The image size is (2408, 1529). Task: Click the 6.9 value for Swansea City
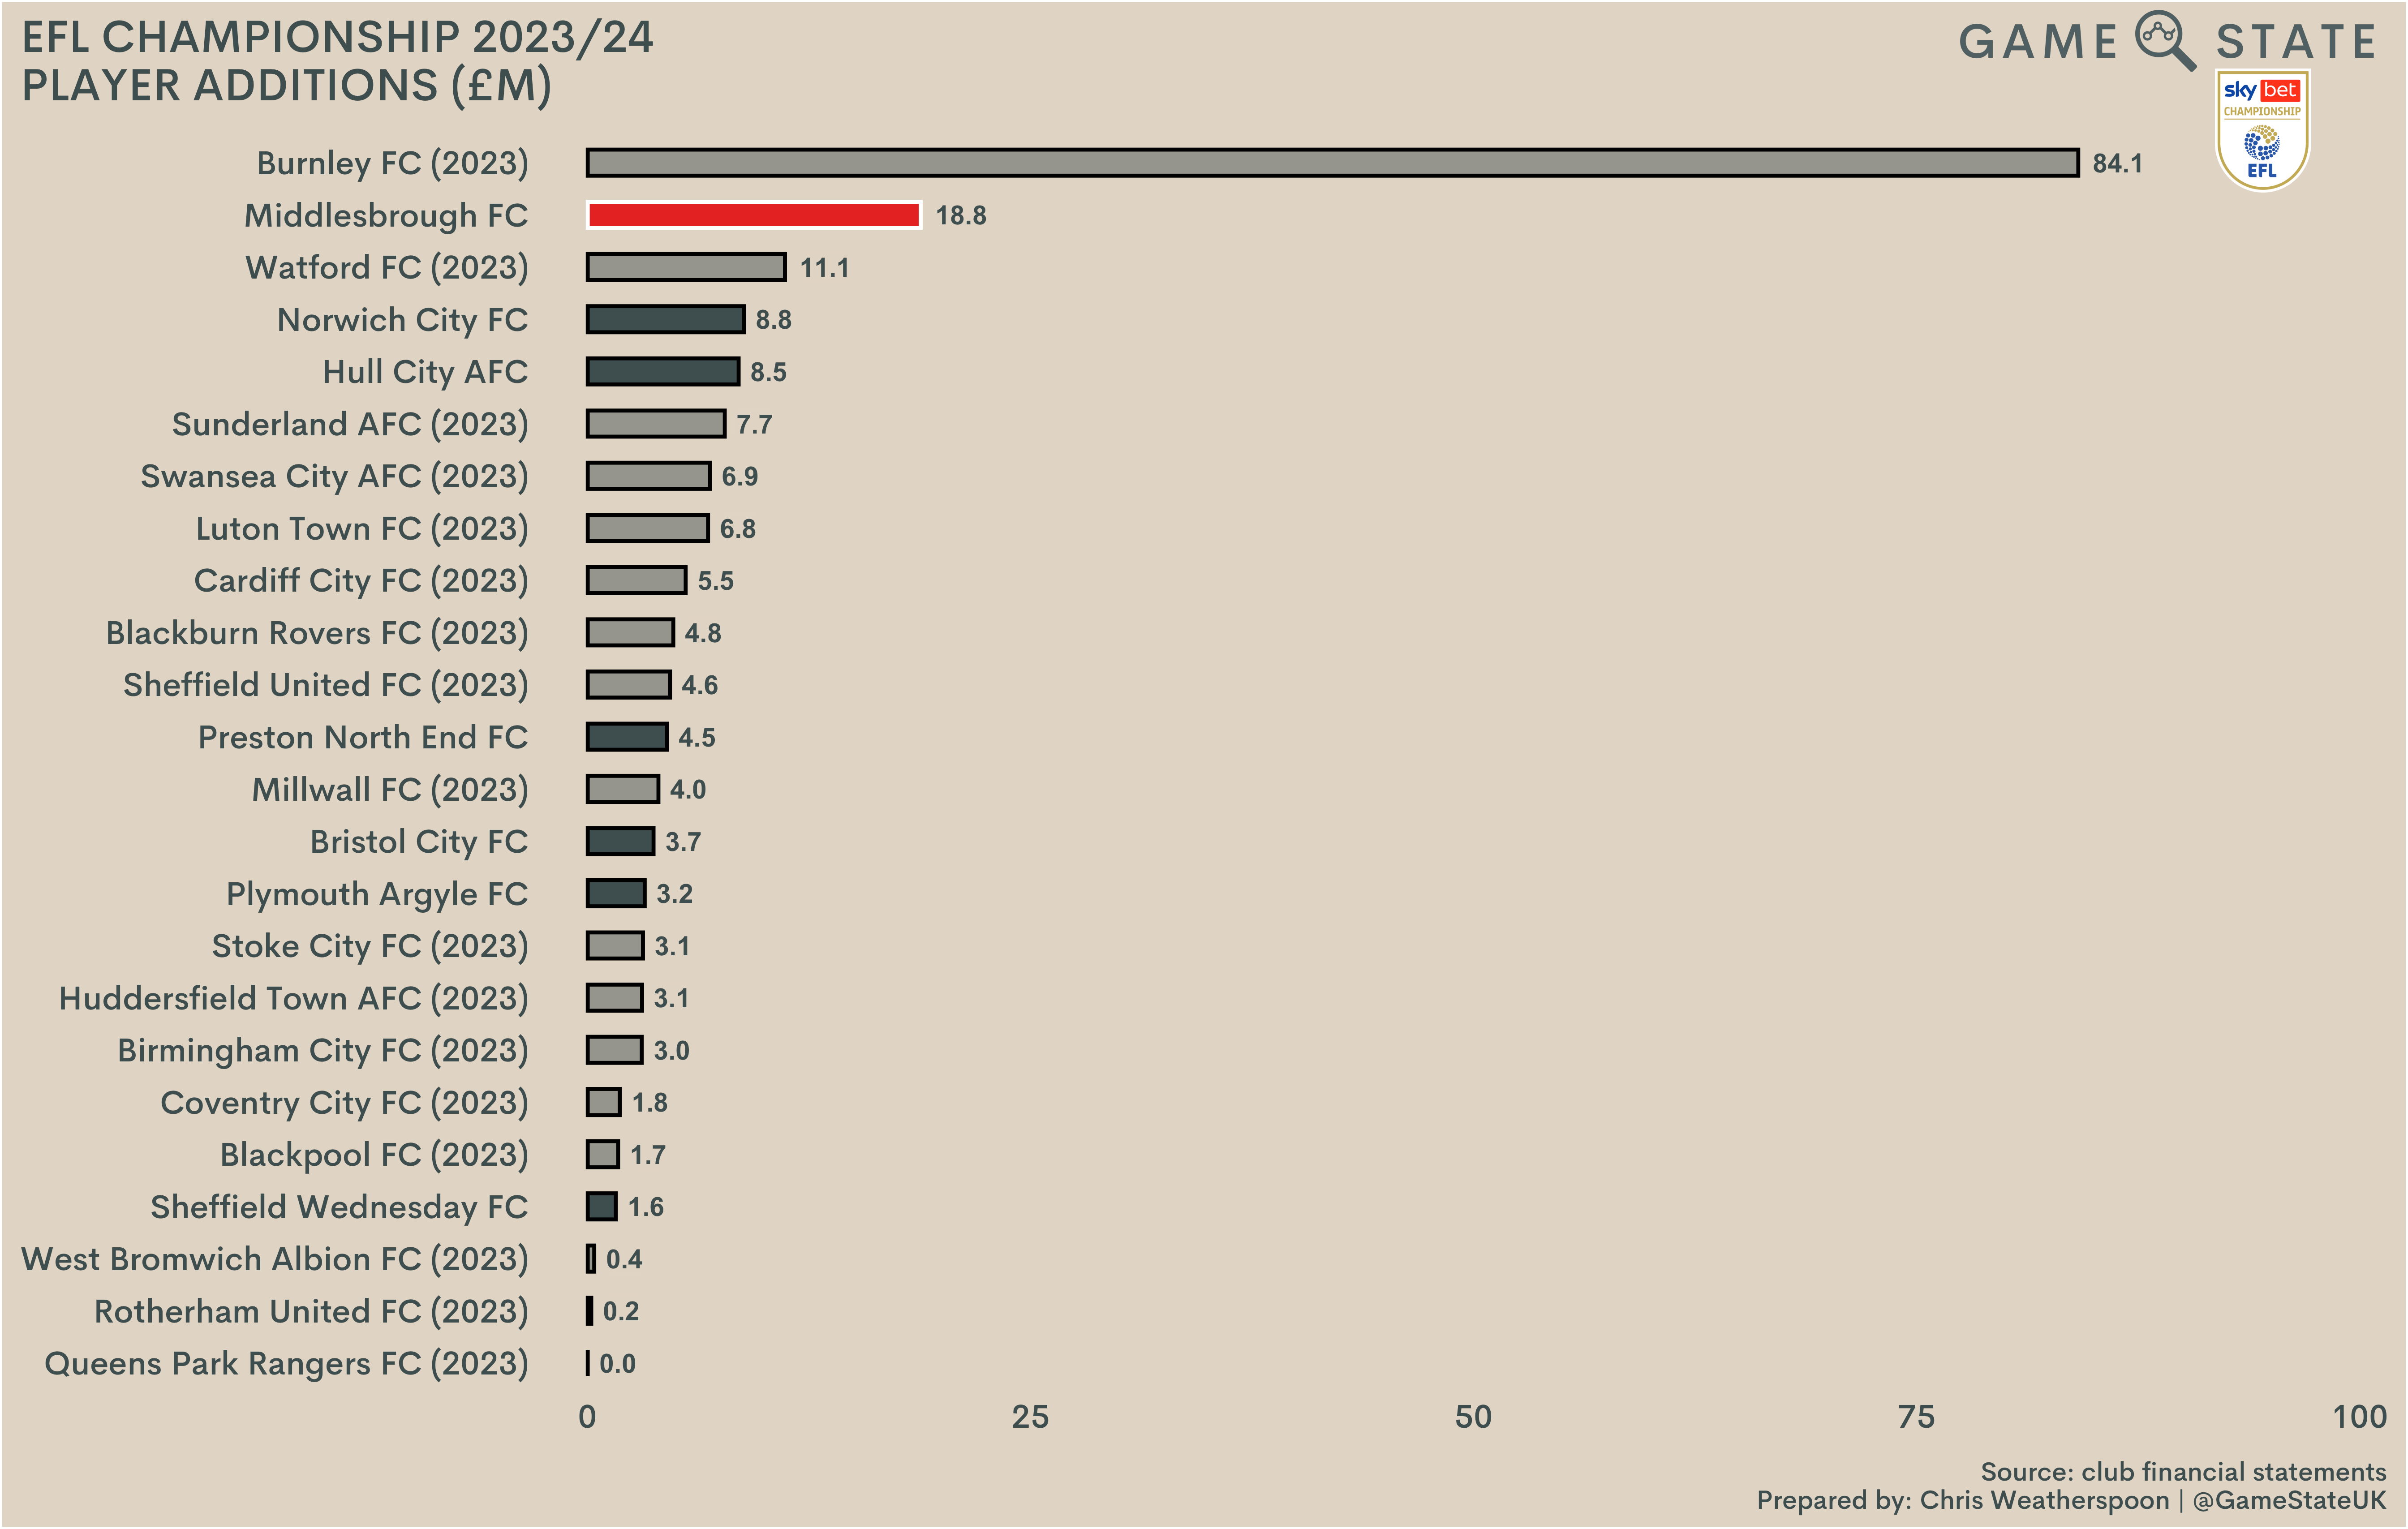[740, 476]
